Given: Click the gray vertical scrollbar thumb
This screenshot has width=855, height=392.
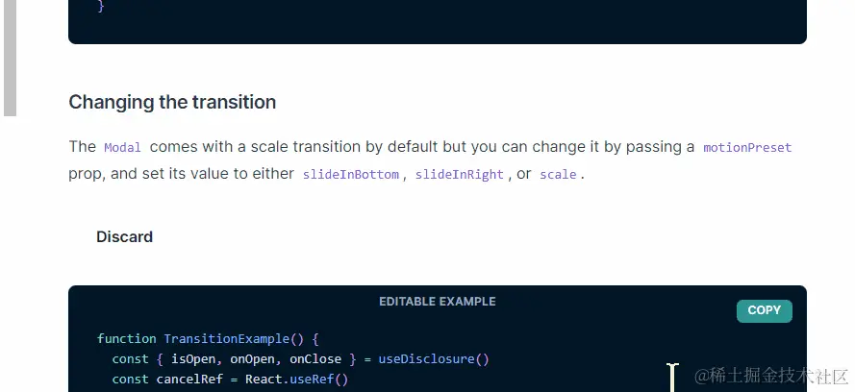Looking at the screenshot, I should click(x=10, y=58).
